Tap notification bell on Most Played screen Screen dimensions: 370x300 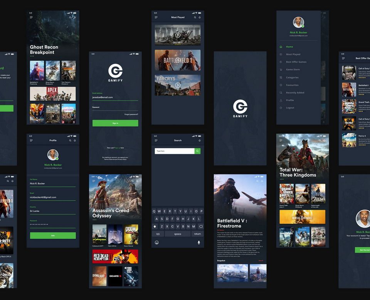200,17
